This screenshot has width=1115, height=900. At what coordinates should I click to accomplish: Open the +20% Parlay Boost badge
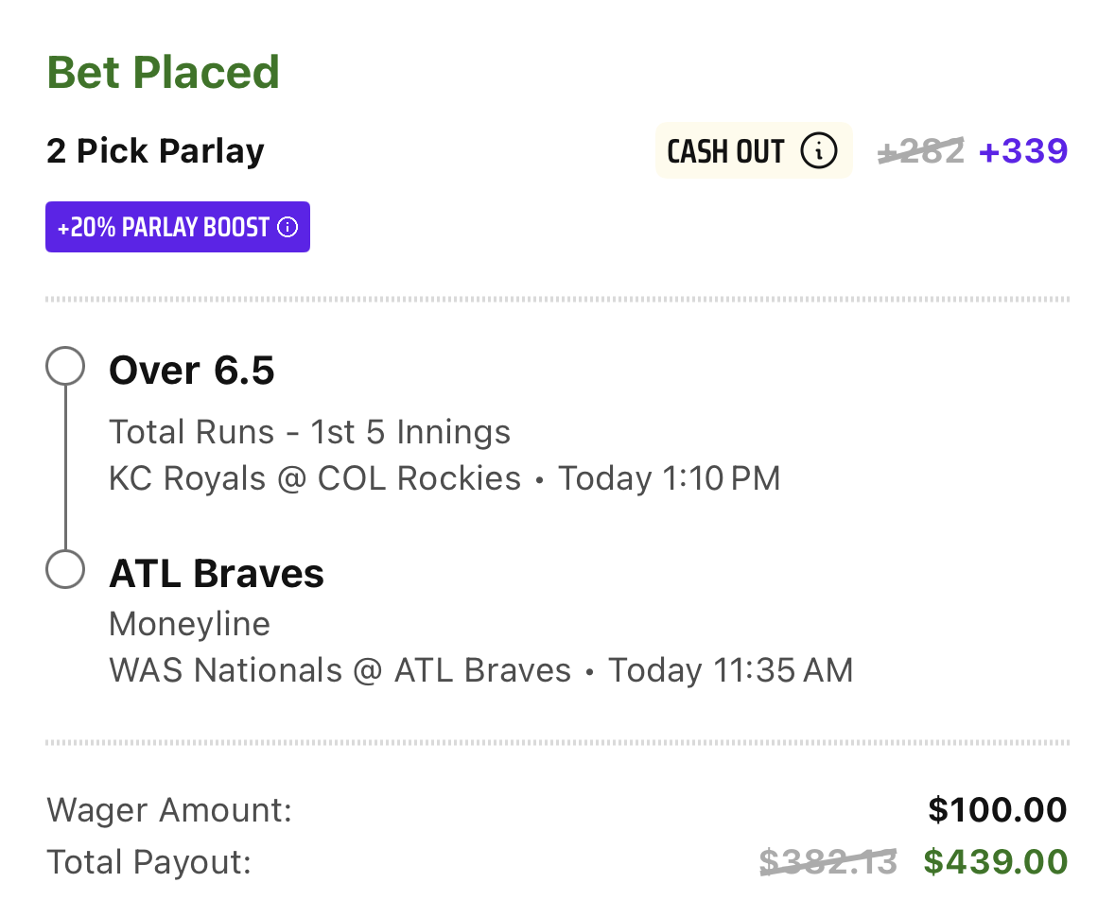[178, 227]
